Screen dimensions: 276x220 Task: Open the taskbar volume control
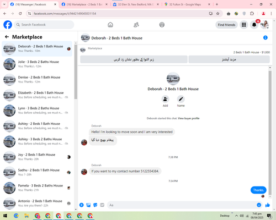tap(242, 216)
